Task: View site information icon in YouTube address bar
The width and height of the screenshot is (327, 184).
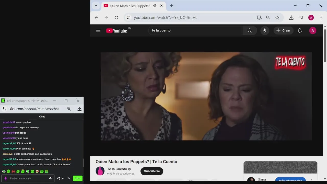Action: pos(129,18)
